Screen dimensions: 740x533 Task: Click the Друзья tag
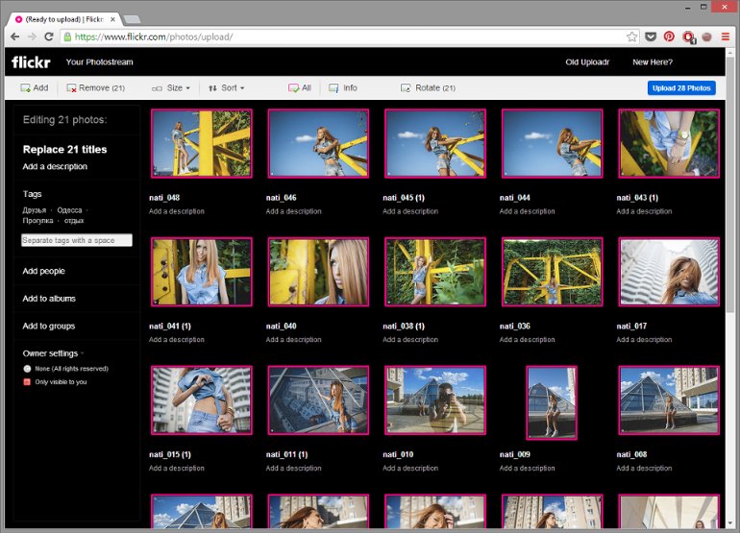35,210
